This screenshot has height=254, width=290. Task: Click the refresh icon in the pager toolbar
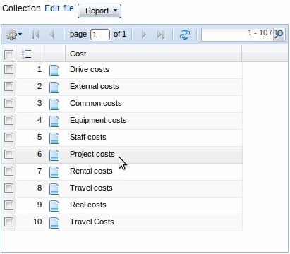(185, 35)
